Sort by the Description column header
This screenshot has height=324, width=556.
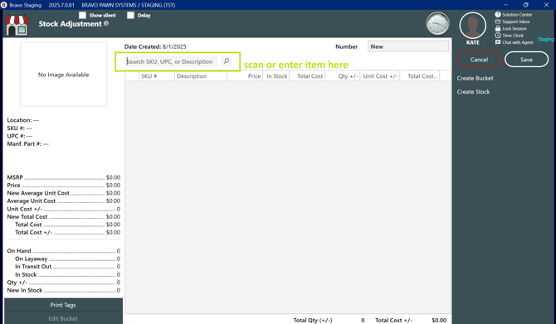click(200, 76)
